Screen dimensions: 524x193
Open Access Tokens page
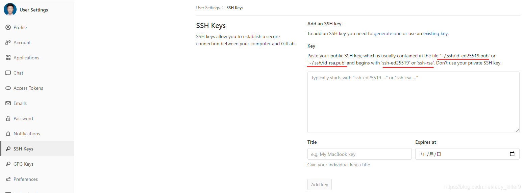[x=37, y=88]
